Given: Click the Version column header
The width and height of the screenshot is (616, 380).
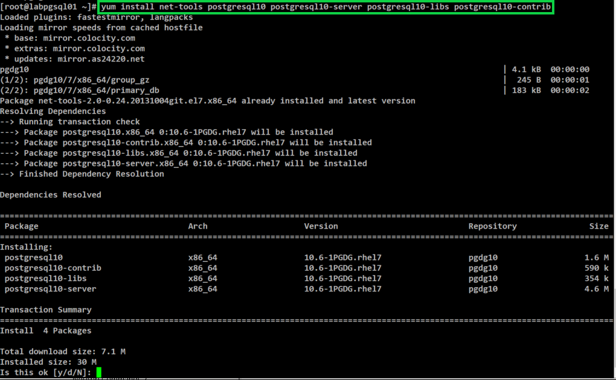Looking at the screenshot, I should (321, 226).
